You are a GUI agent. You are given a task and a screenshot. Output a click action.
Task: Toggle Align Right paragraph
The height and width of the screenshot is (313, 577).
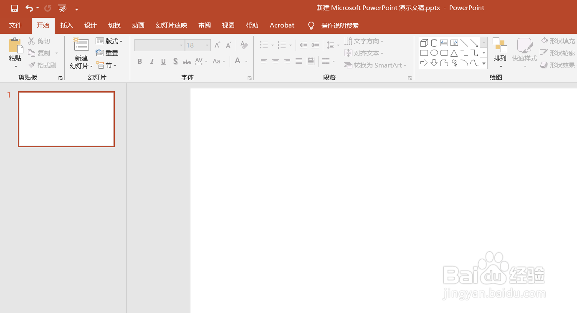(x=287, y=61)
